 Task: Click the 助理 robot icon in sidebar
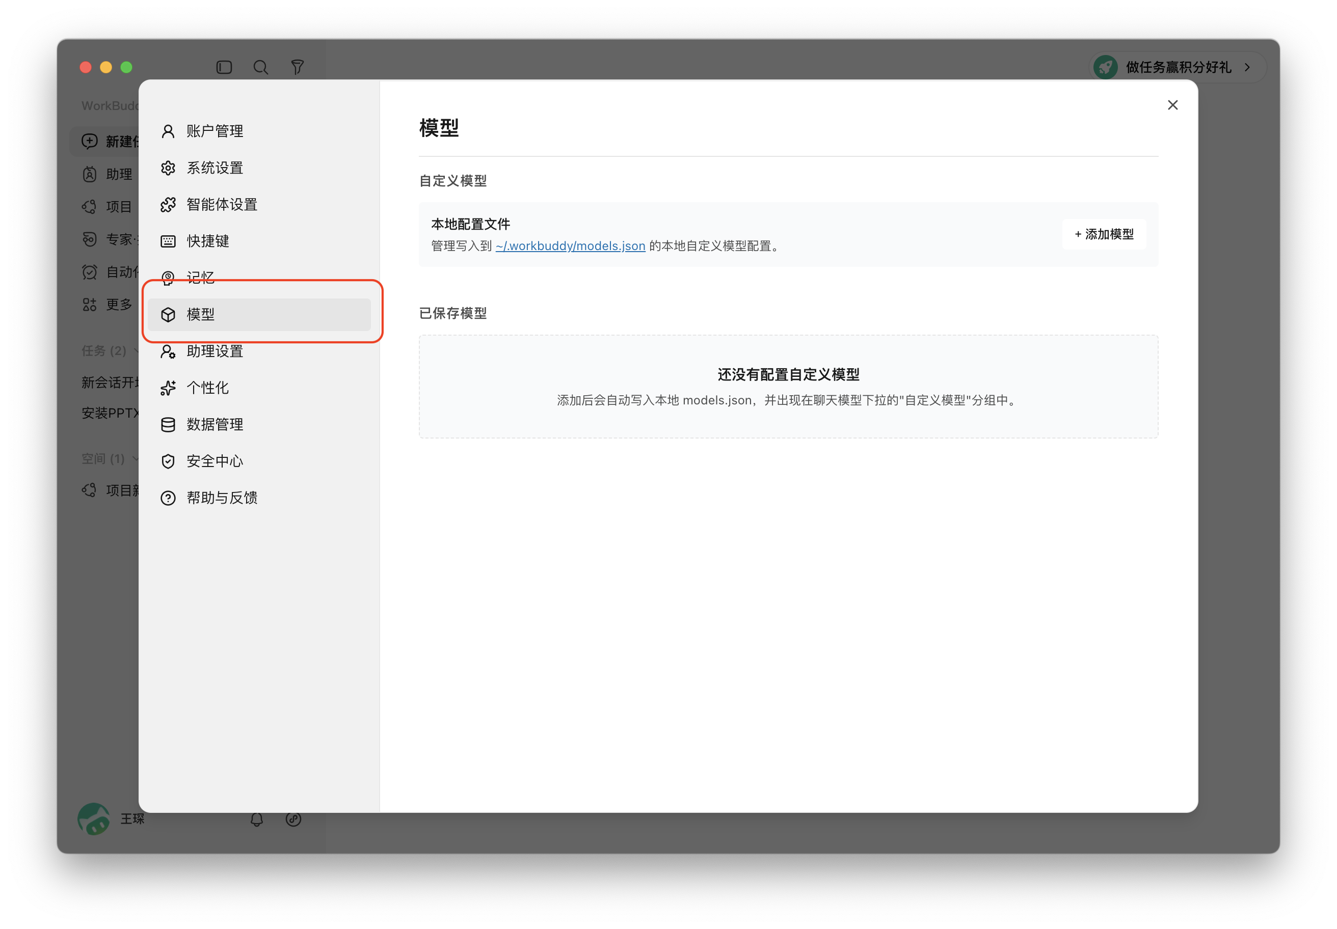[90, 174]
